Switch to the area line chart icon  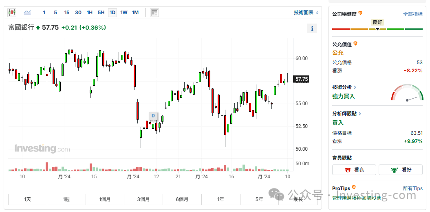click(x=27, y=13)
